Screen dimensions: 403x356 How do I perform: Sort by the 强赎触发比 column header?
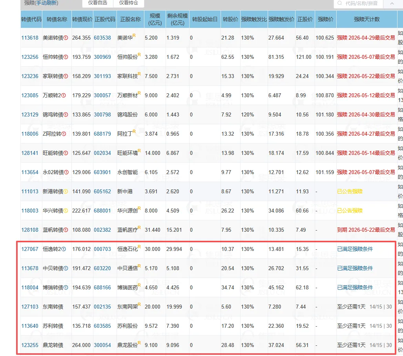[253, 19]
